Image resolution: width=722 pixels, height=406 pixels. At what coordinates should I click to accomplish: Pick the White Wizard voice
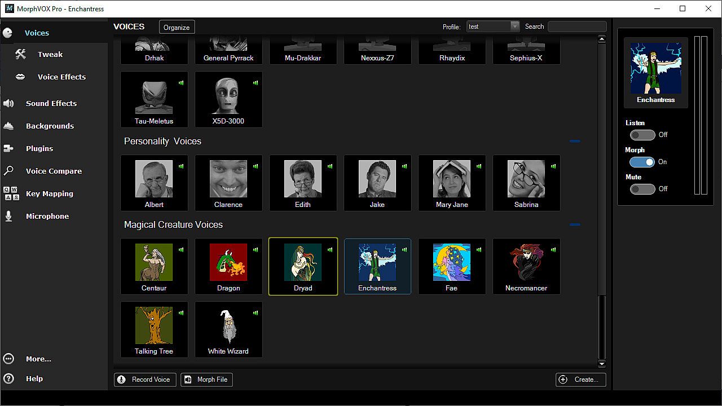coord(228,326)
